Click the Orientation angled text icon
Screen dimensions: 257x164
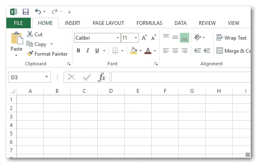198,38
